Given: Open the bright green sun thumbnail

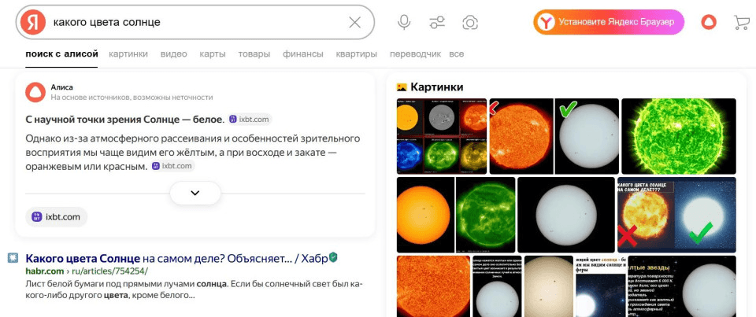Looking at the screenshot, I should [x=678, y=135].
